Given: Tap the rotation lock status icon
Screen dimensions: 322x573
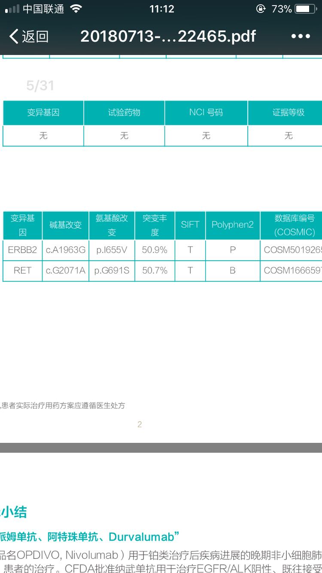Looking at the screenshot, I should (261, 9).
